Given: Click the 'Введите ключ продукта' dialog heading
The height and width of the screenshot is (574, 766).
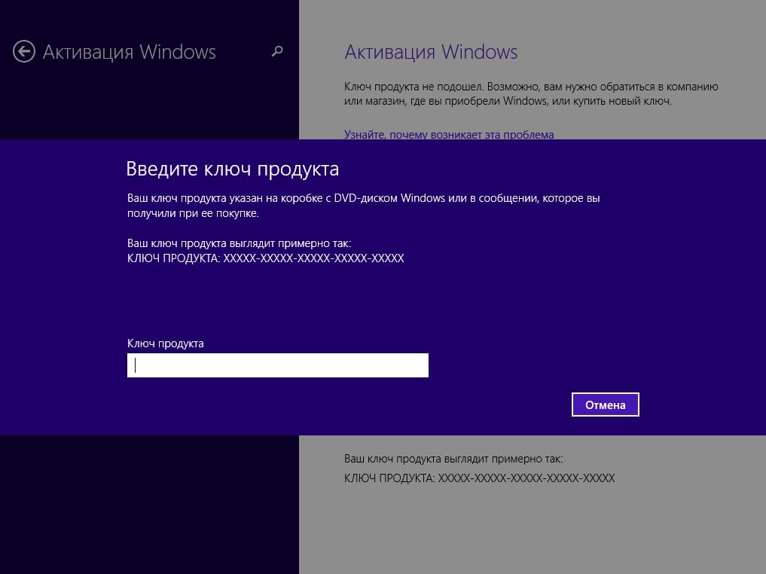Looking at the screenshot, I should (233, 169).
